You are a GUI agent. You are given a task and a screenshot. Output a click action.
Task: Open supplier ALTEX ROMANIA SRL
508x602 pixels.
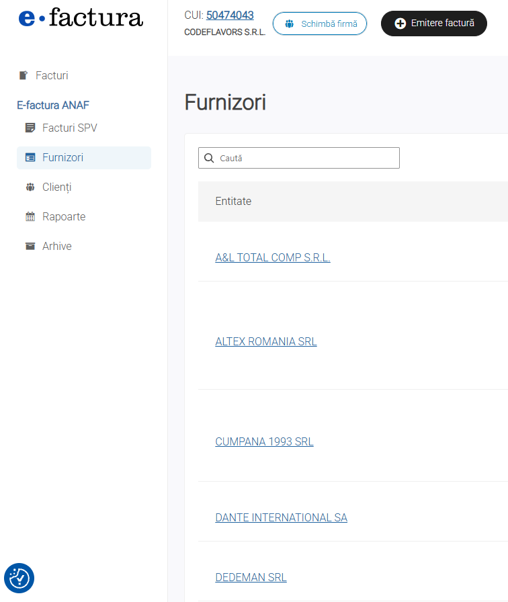(266, 341)
